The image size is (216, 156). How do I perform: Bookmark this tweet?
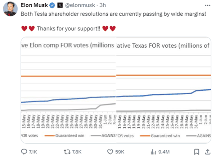click(197, 151)
